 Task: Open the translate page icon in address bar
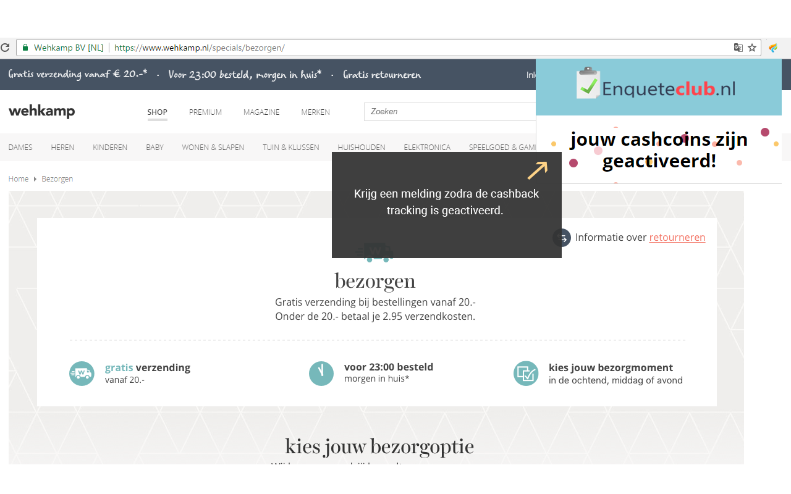738,48
